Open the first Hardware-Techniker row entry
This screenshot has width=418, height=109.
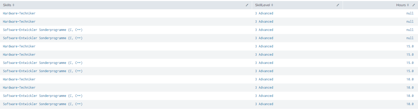[x=19, y=13]
